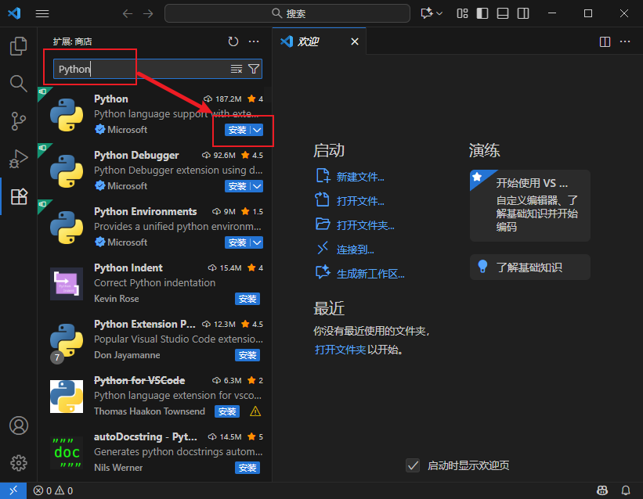Refresh the extensions list
This screenshot has width=643, height=499.
[x=233, y=41]
